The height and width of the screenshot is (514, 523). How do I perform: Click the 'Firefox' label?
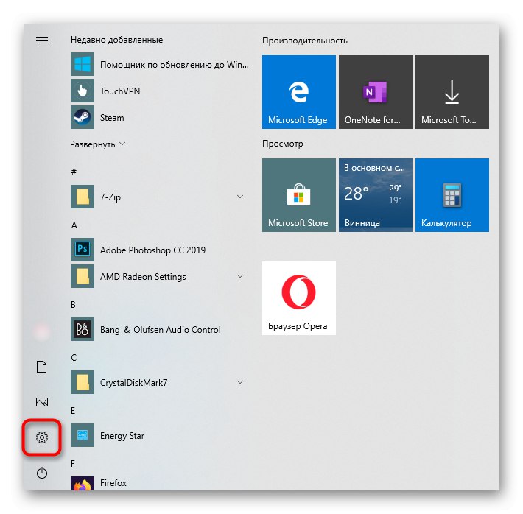(x=113, y=483)
